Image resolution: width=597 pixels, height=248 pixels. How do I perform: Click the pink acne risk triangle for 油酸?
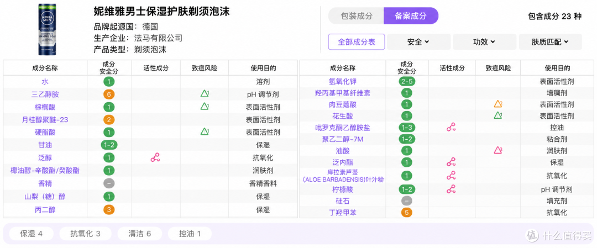[498, 150]
